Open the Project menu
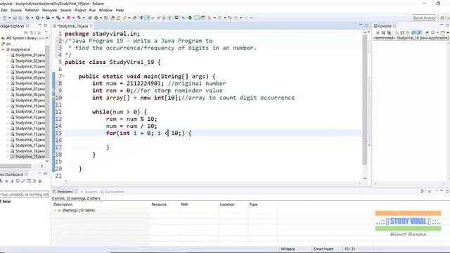Screen dimensions: 450x253 (80, 10)
